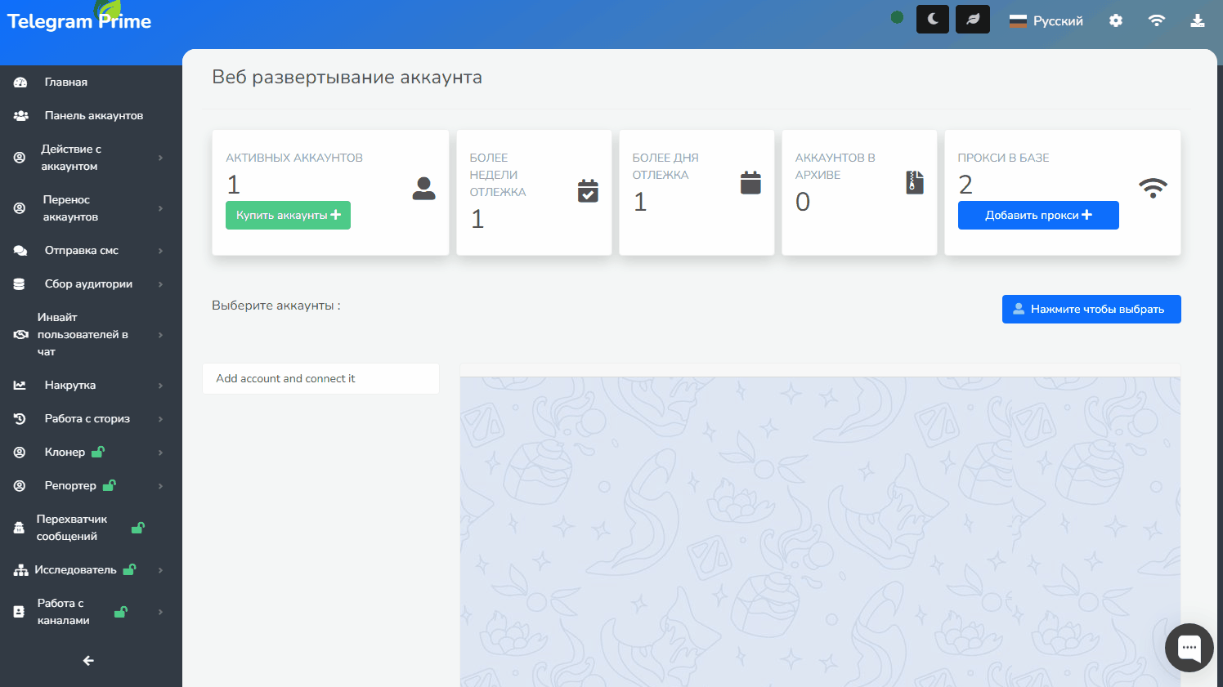This screenshot has width=1223, height=687.
Task: Click archive file icon in Аккаунтов в архиве
Action: (x=915, y=182)
